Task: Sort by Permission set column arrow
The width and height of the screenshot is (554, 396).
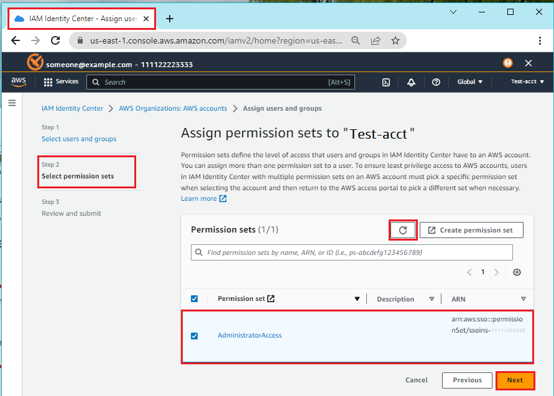Action: pyautogui.click(x=357, y=299)
